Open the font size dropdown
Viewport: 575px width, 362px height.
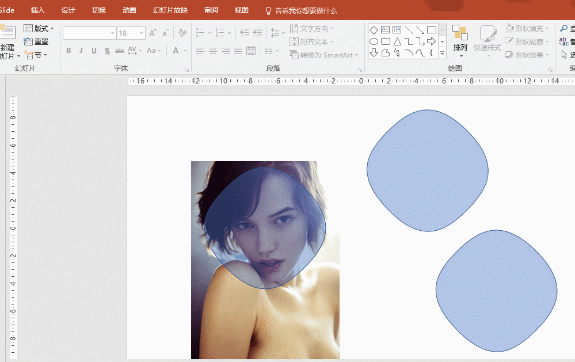pos(140,33)
